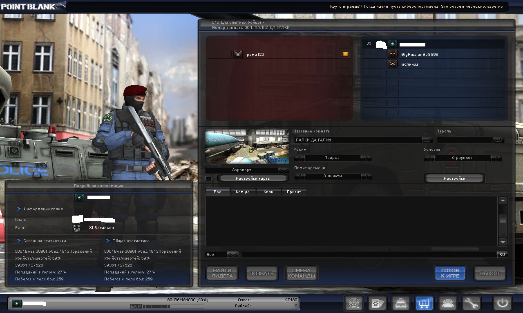Switch to the Клан chat tab
The height and width of the screenshot is (313, 523).
coord(268,192)
